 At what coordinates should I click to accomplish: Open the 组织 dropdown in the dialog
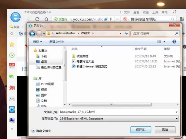(38, 42)
